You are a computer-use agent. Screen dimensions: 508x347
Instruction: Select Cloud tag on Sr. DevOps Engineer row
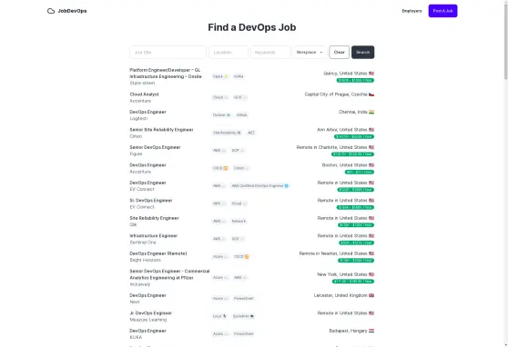pos(239,203)
